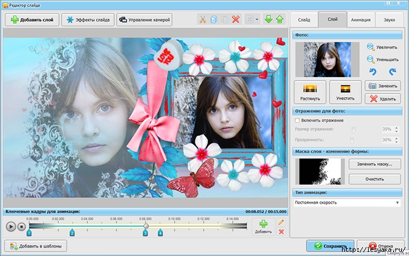Click the timeline playhead slider handle

[146, 226]
